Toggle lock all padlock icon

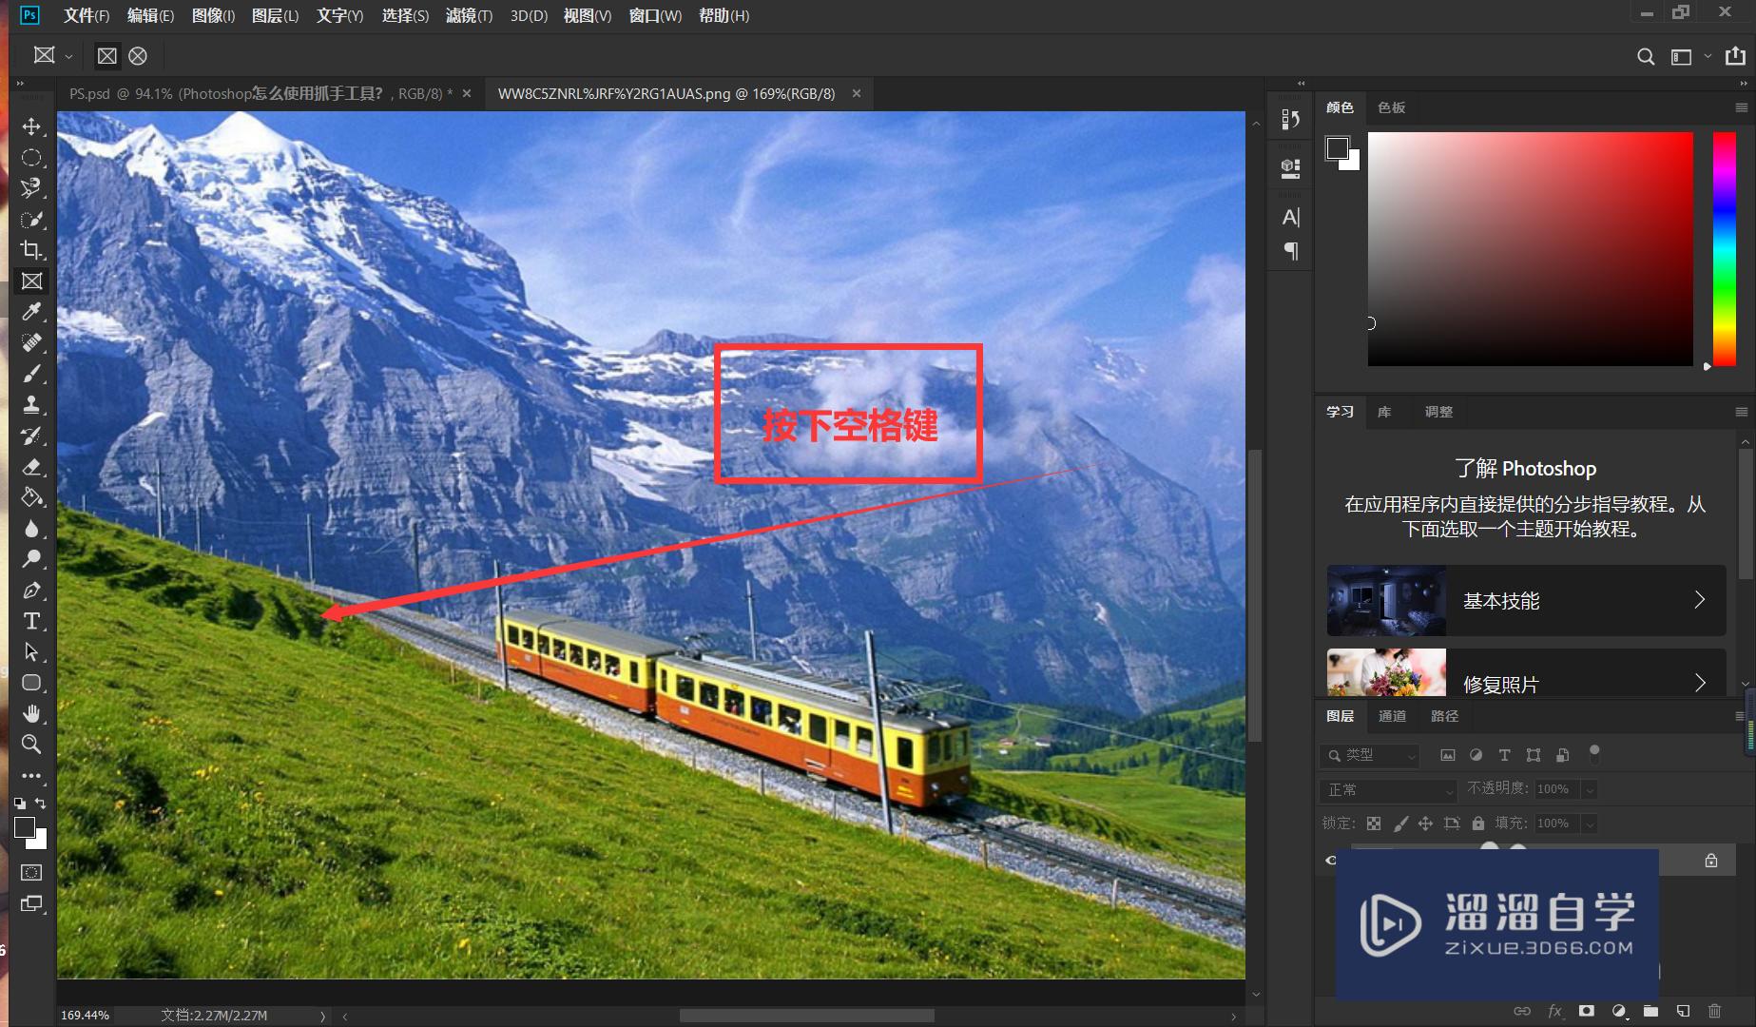click(x=1477, y=824)
